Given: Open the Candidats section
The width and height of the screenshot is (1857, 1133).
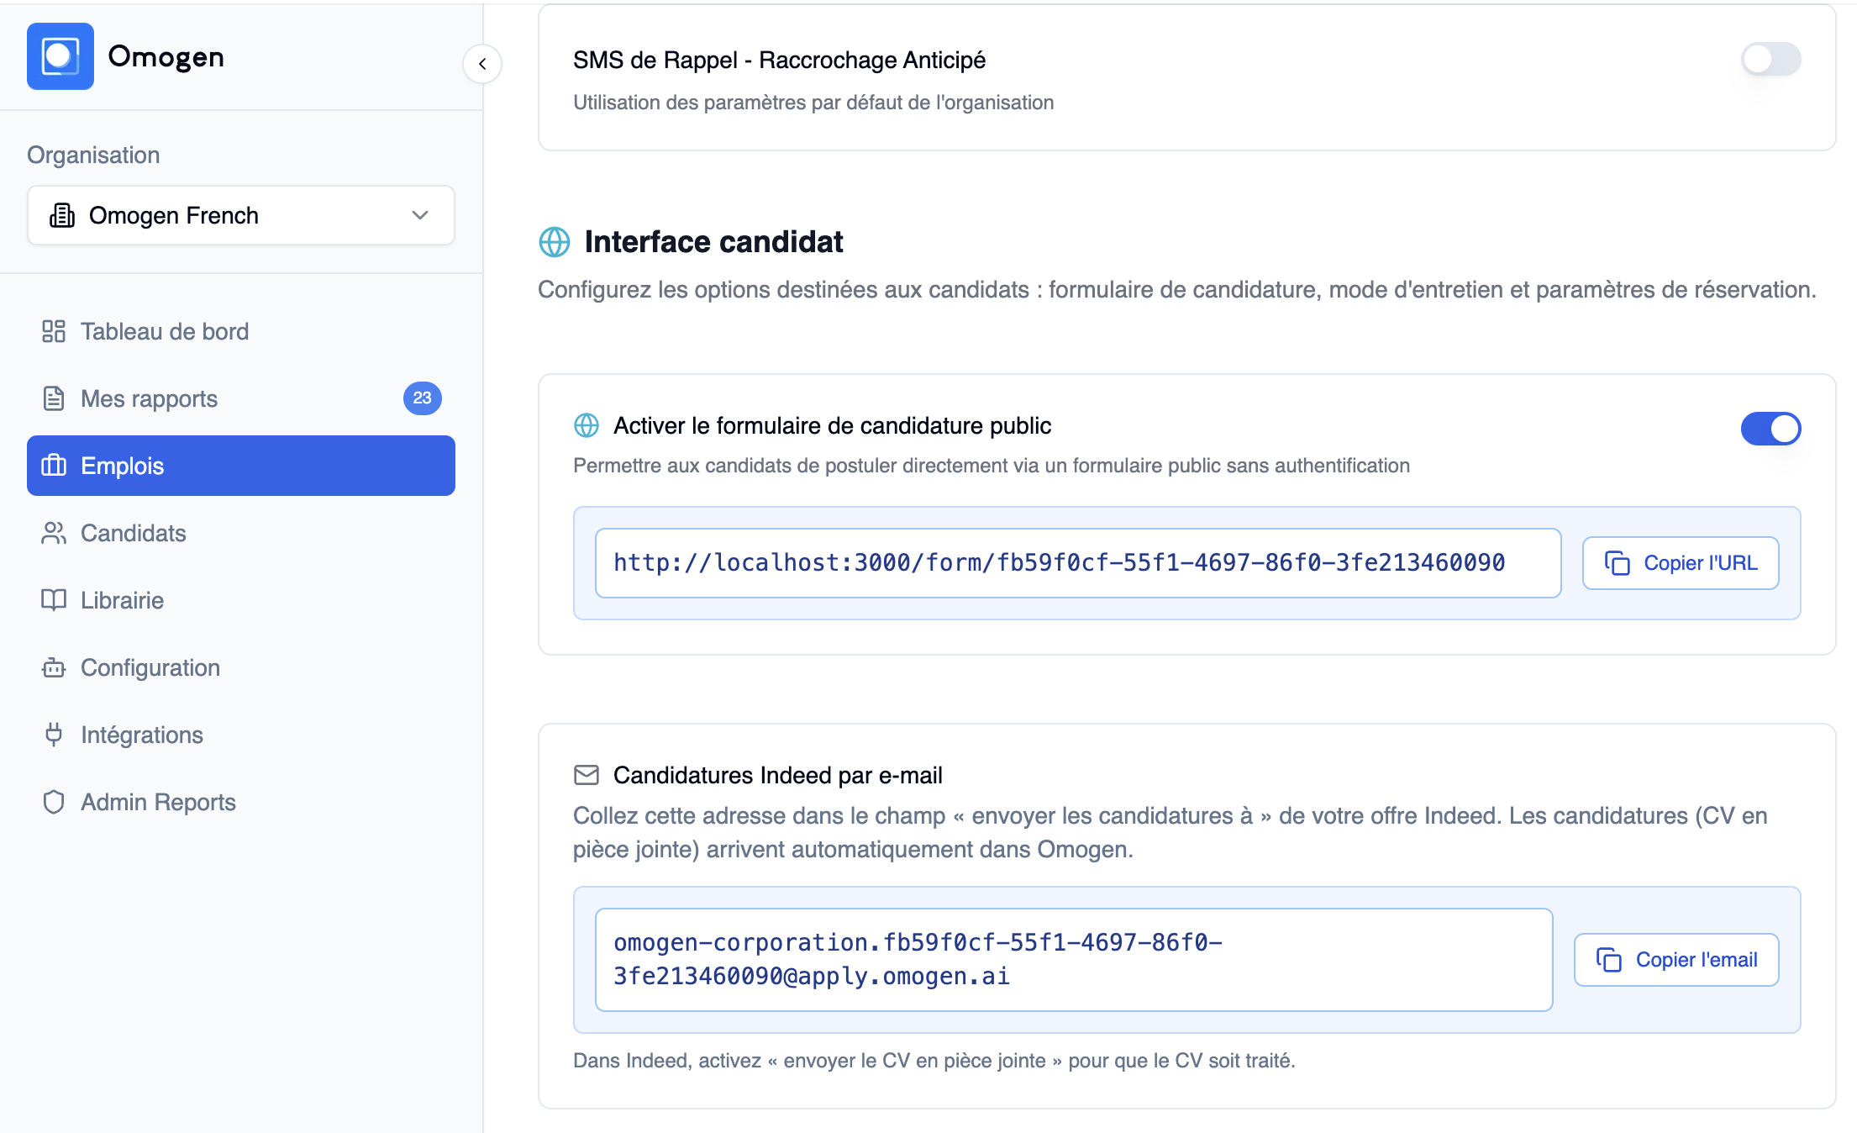Looking at the screenshot, I should tap(241, 533).
